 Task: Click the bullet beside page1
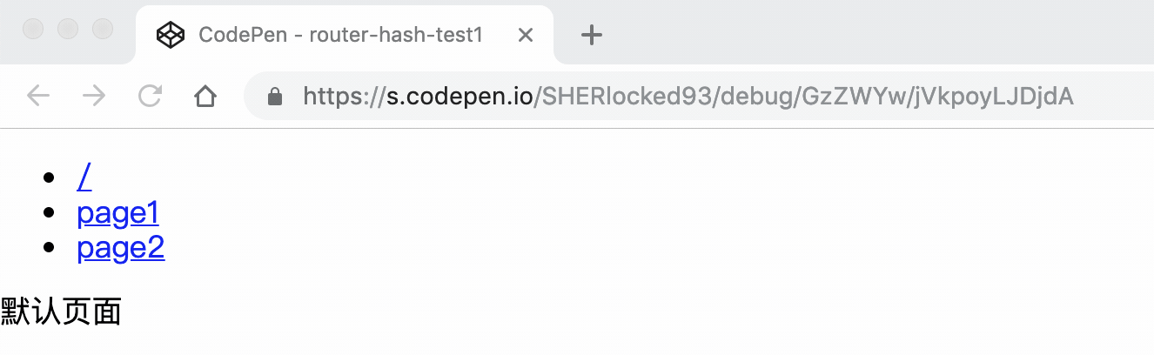coord(49,213)
